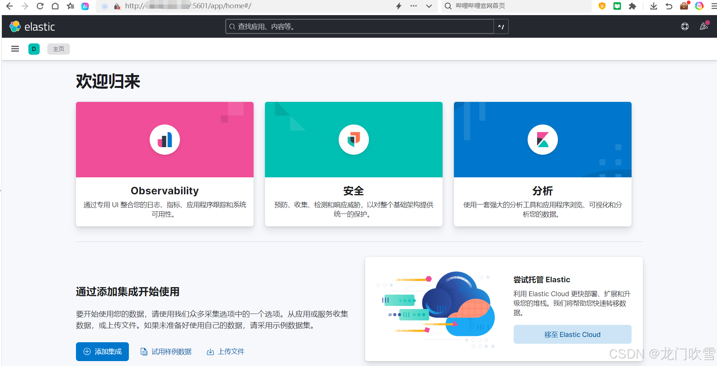
Task: Click the Observability heading text
Action: pos(165,191)
